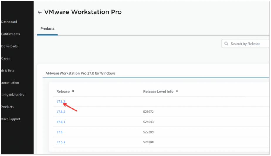The height and width of the screenshot is (156, 271).
Task: Sort by Release column arrows
Action: click(x=73, y=91)
